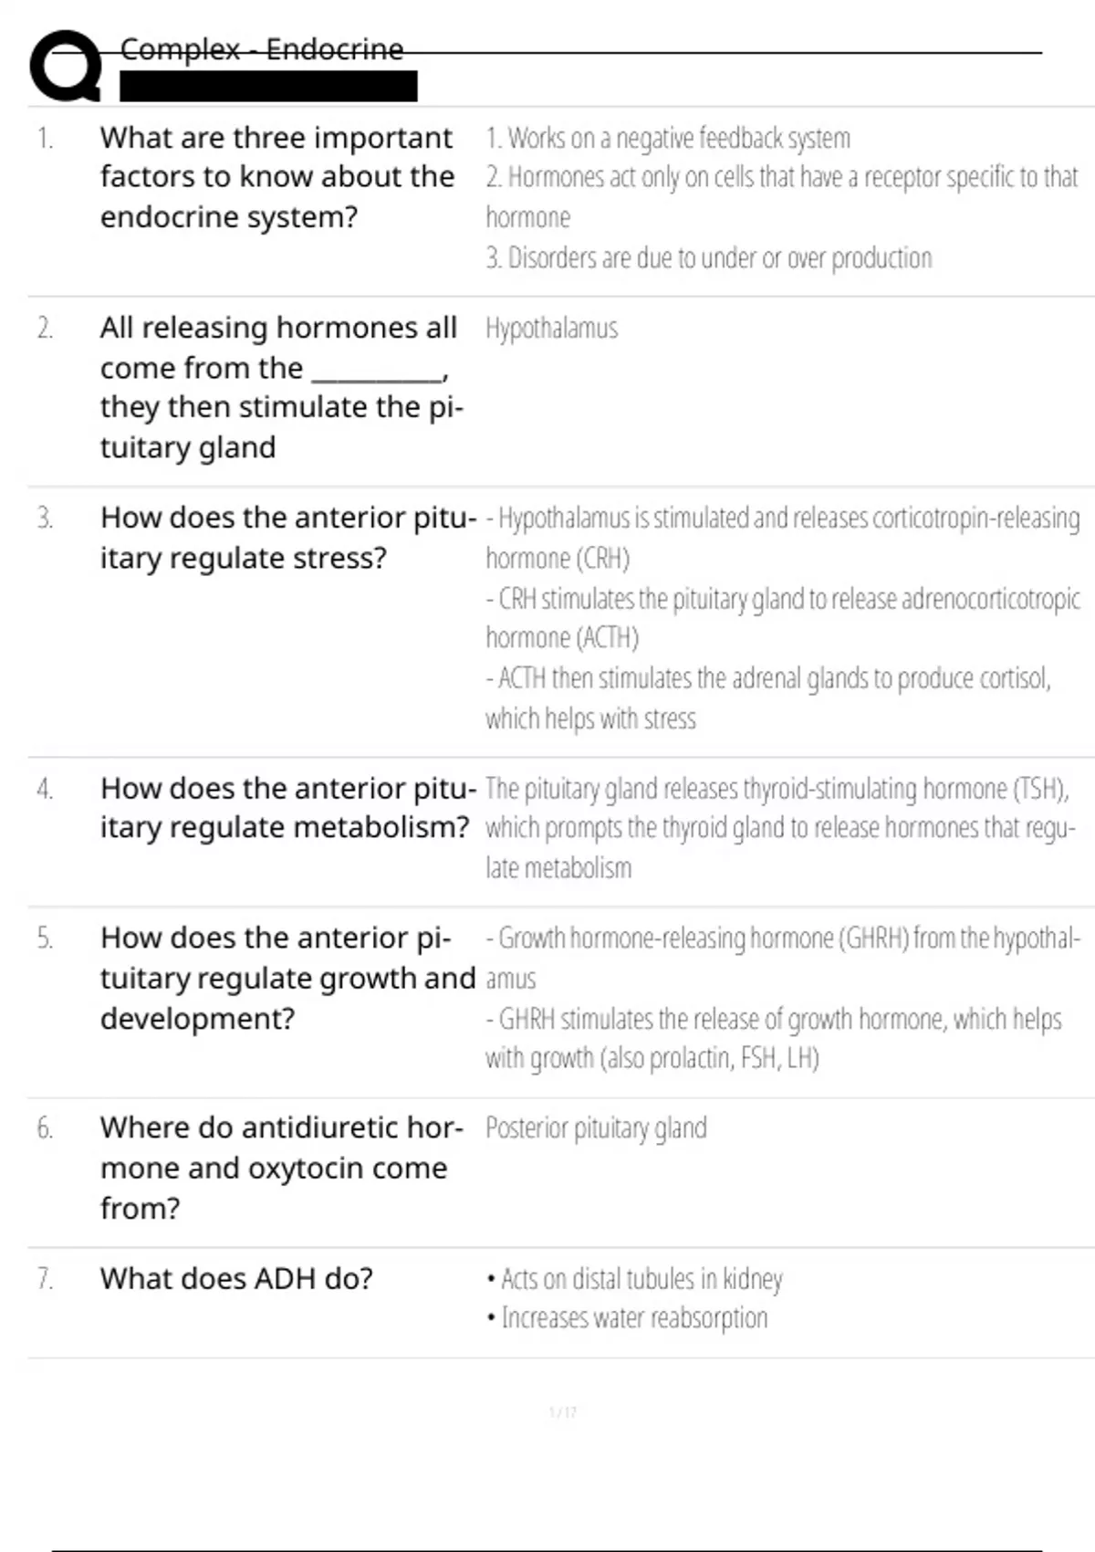This screenshot has width=1095, height=1552.
Task: Click the Quizlet Q logo icon
Action: pyautogui.click(x=66, y=65)
